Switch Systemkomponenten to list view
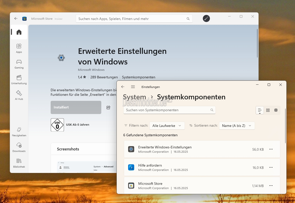295x203 pixels. point(260,110)
